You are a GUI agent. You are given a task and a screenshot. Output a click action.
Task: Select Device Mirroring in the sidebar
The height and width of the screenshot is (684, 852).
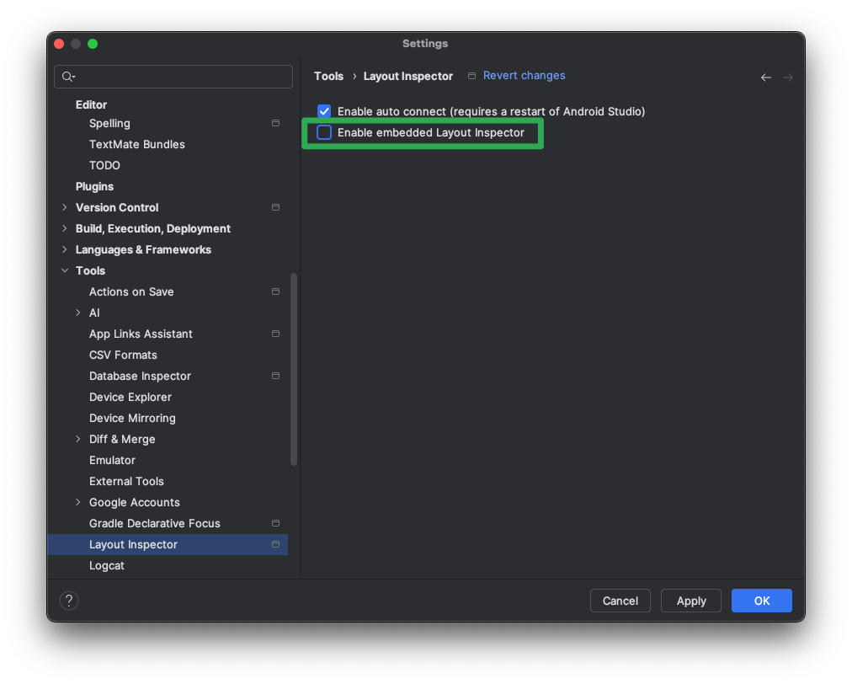coord(132,418)
